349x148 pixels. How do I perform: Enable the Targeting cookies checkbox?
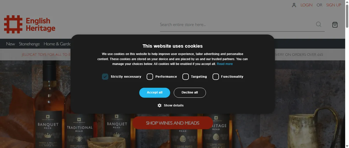pos(185,77)
